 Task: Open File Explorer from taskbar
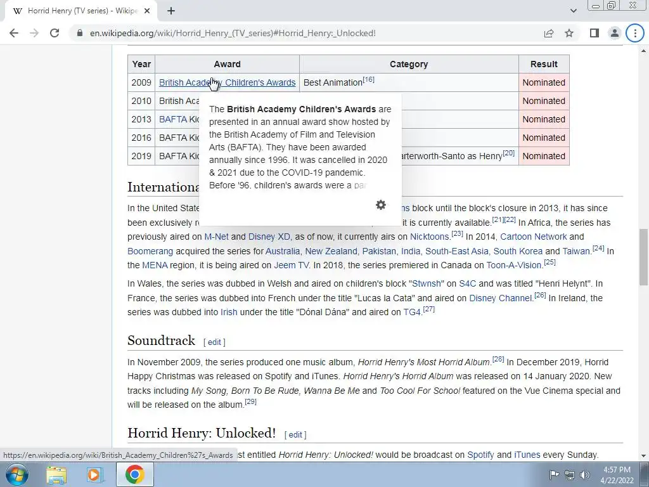(x=56, y=474)
